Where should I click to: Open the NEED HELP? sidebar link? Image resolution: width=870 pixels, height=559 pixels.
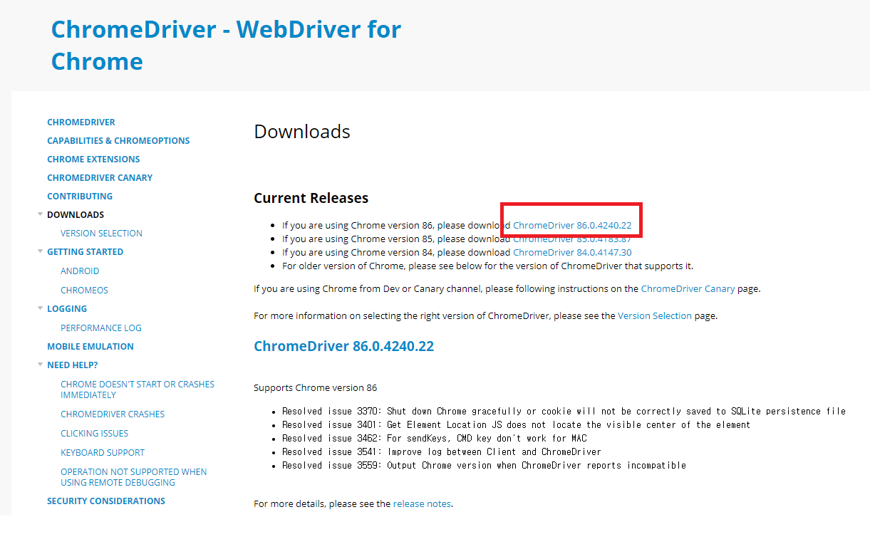click(x=73, y=365)
